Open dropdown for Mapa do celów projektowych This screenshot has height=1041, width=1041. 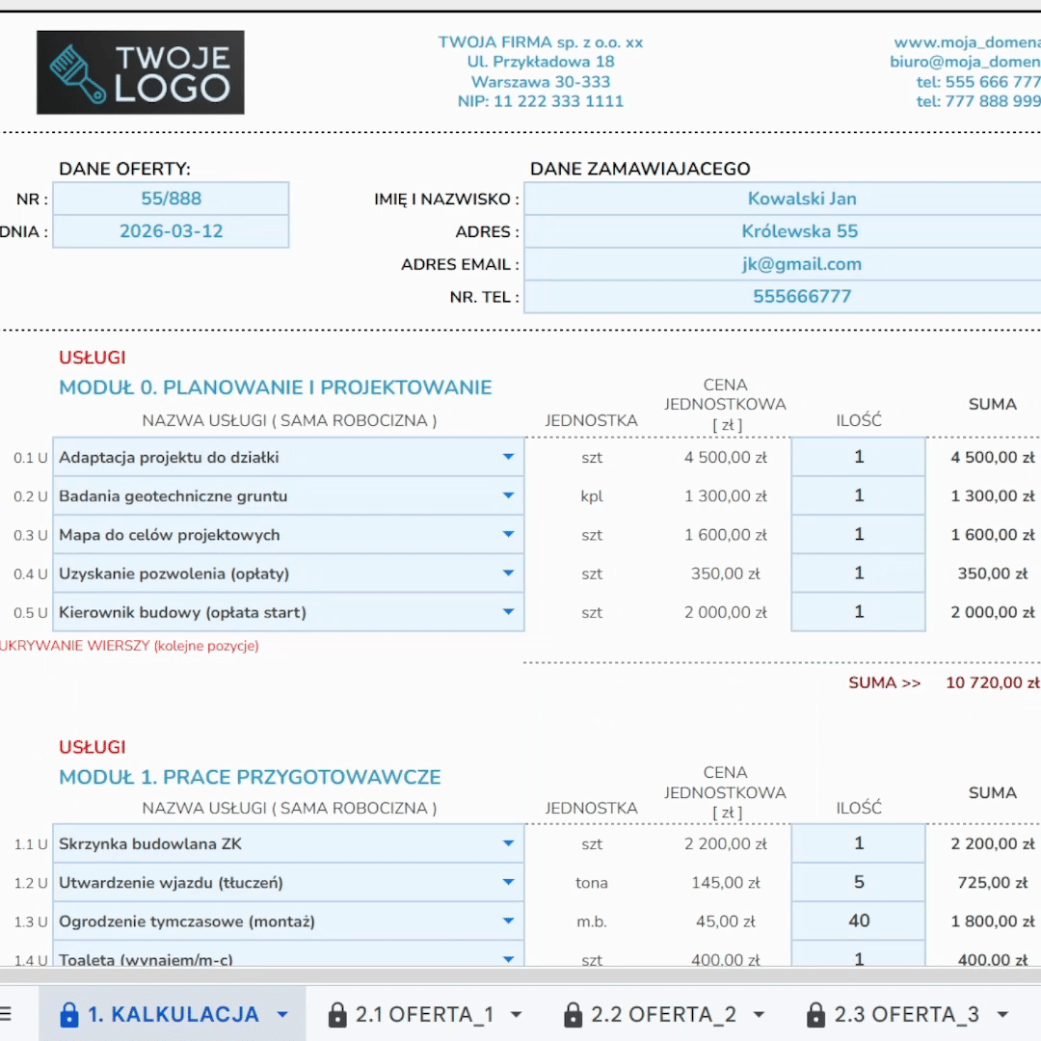tap(509, 534)
